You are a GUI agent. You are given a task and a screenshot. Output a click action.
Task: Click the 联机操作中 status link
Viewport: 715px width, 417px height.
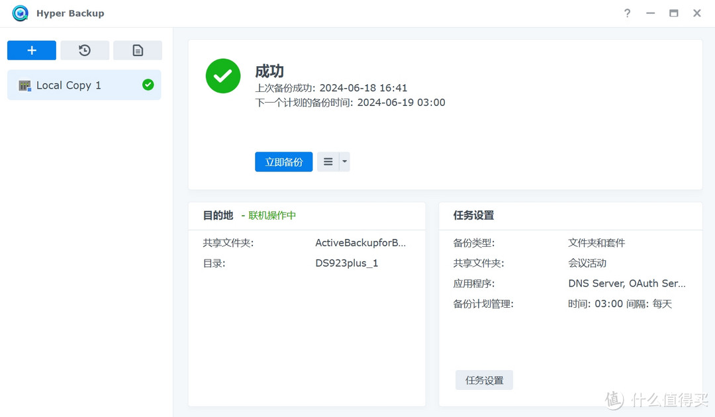271,215
